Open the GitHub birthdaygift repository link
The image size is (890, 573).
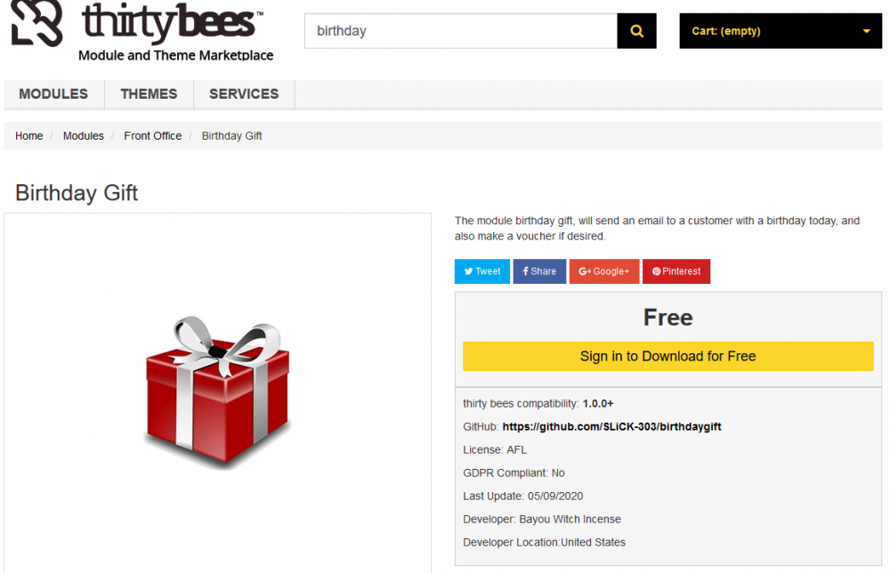(x=611, y=426)
